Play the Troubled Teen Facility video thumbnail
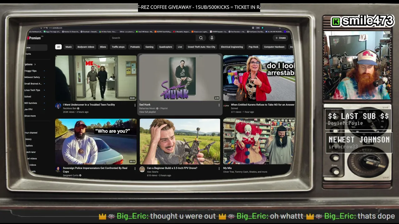 tap(96, 78)
